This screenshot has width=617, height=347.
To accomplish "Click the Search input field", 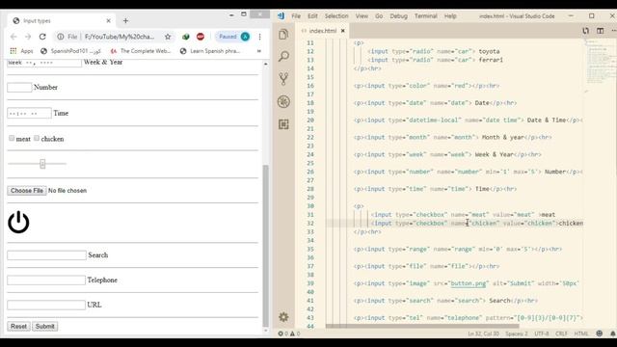I will (x=46, y=255).
